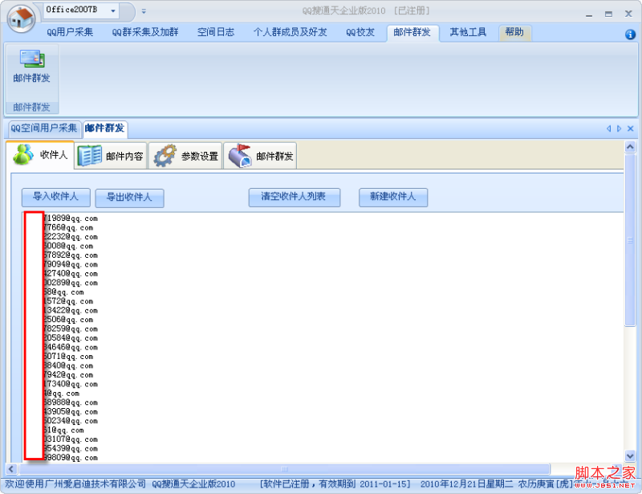Expand the quick access toolbar customize arrow
The height and width of the screenshot is (494, 642).
point(144,11)
